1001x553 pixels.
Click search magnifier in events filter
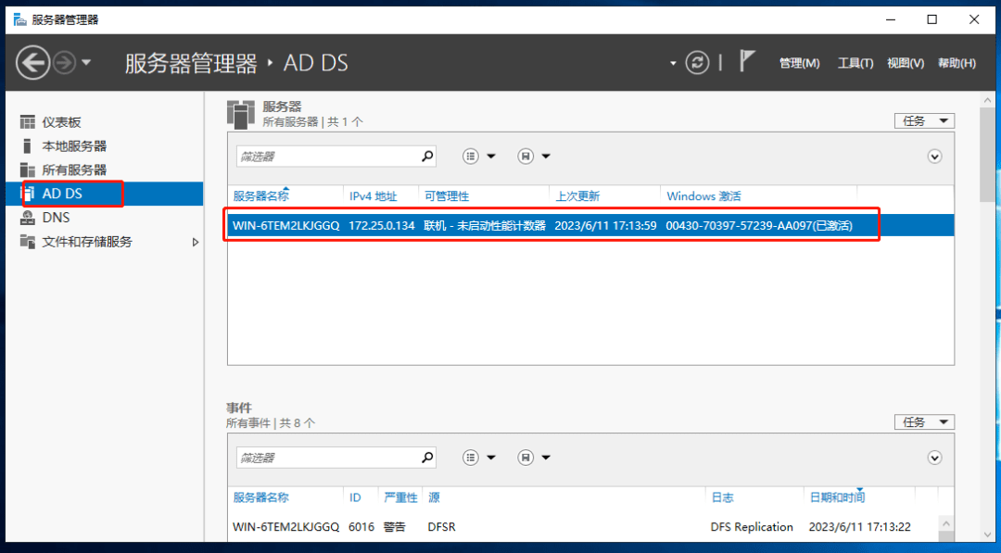(427, 458)
